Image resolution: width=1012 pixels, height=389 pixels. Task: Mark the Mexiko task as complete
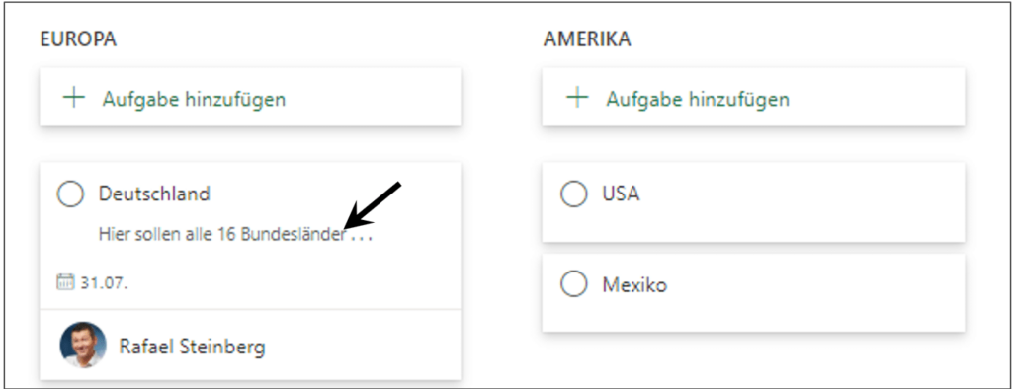(574, 284)
